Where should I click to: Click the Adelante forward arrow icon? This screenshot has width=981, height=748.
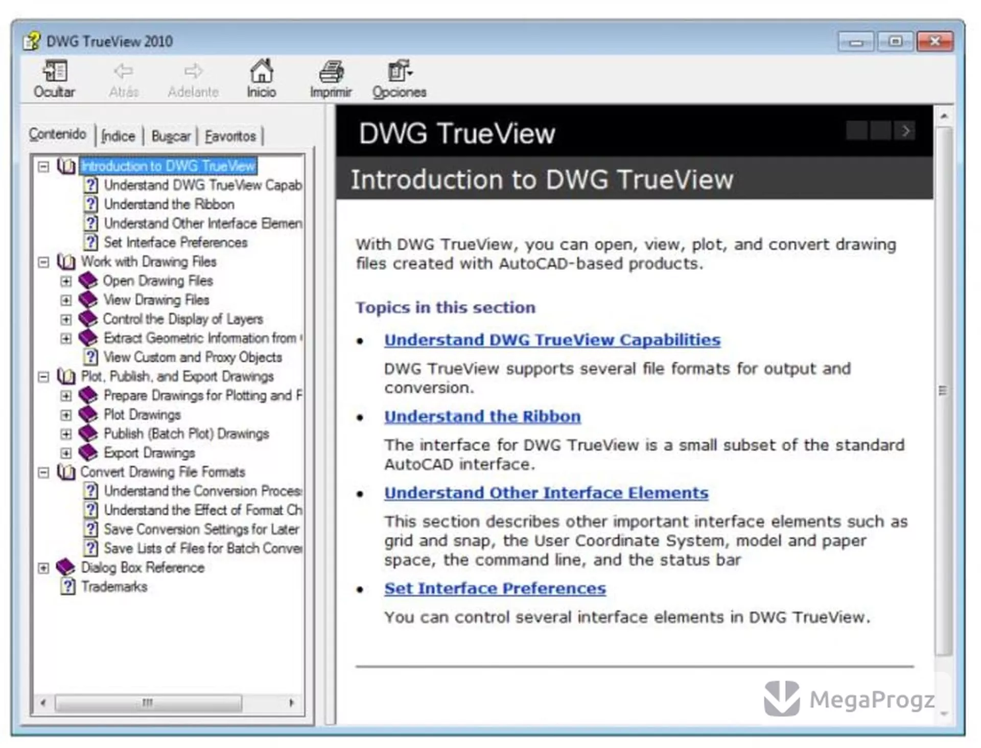point(193,71)
